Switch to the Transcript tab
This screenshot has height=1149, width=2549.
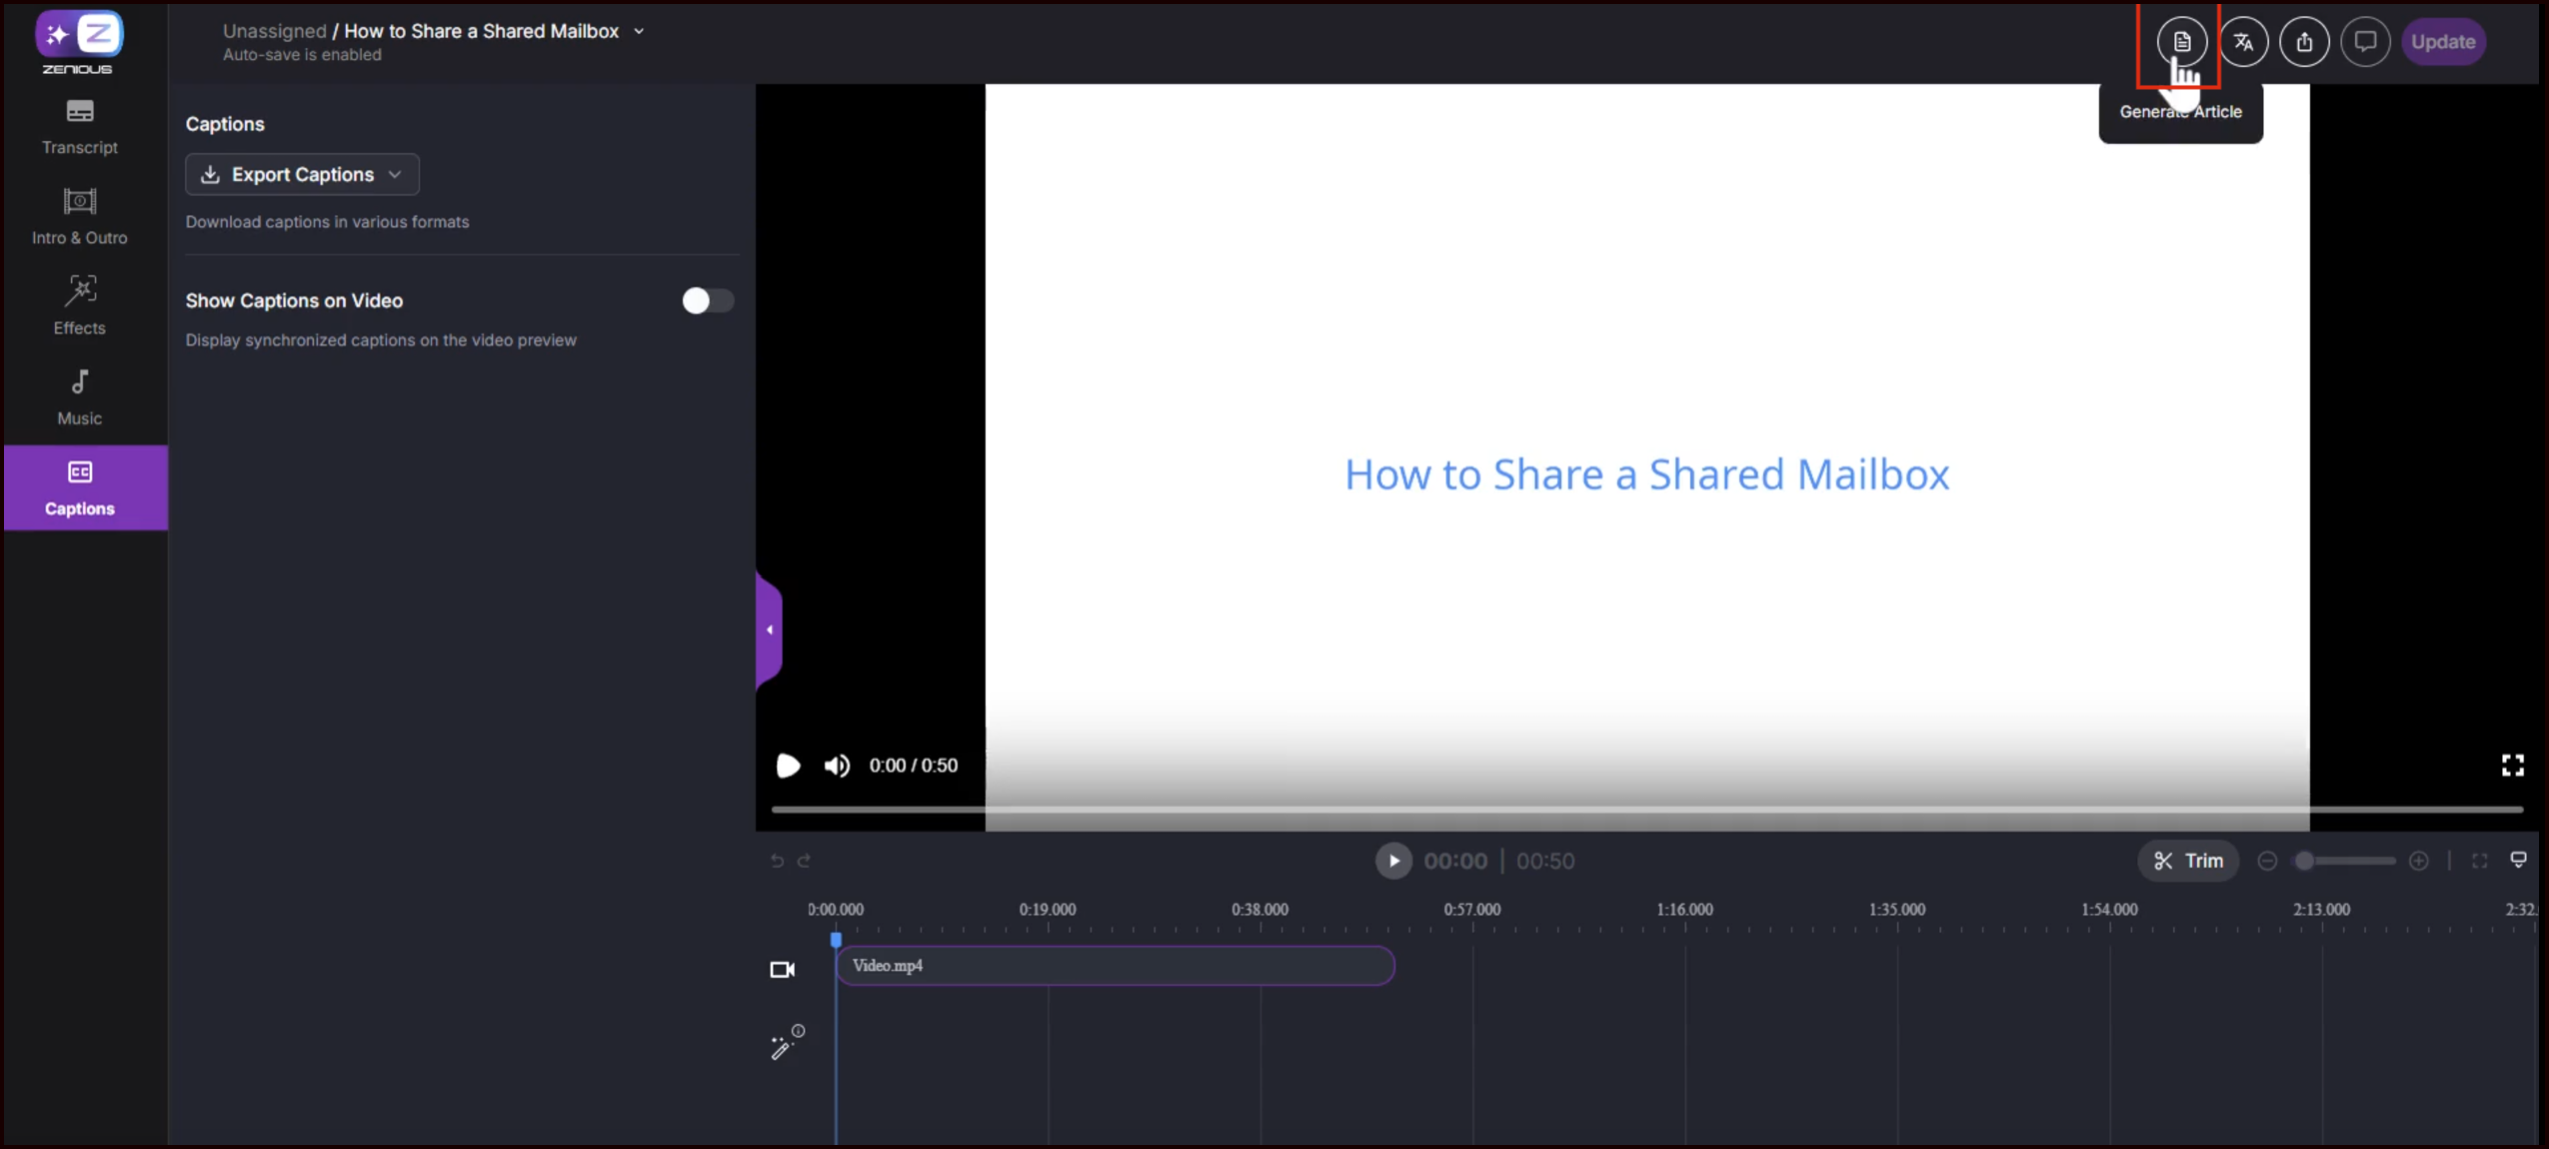pyautogui.click(x=80, y=126)
